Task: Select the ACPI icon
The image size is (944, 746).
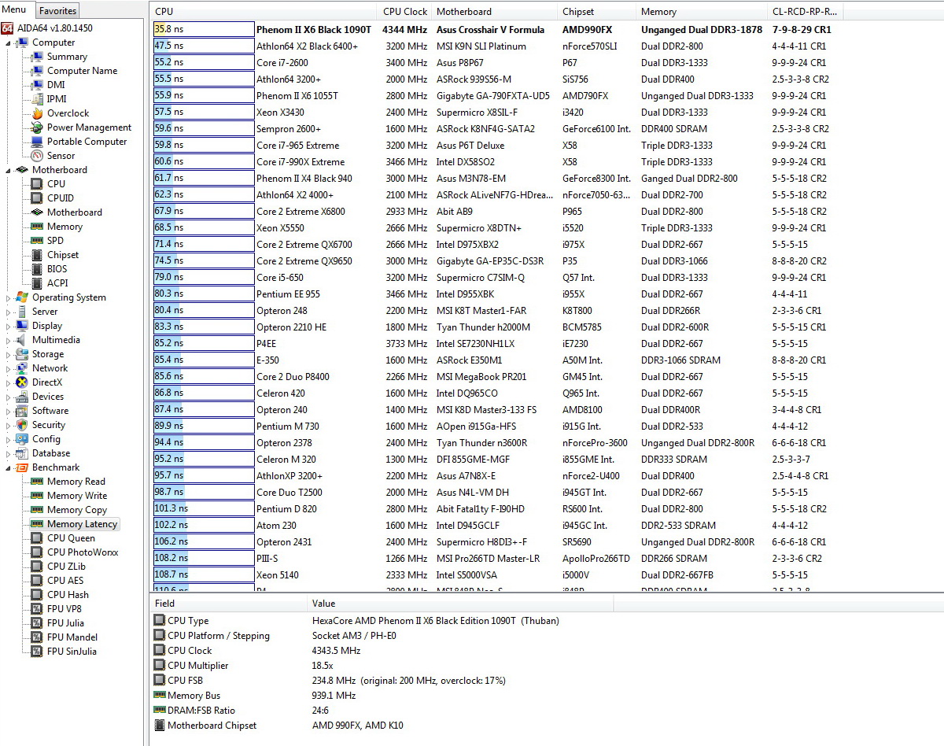Action: tap(36, 283)
